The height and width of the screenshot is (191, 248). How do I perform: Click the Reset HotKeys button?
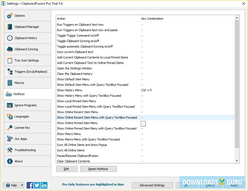tap(98, 169)
